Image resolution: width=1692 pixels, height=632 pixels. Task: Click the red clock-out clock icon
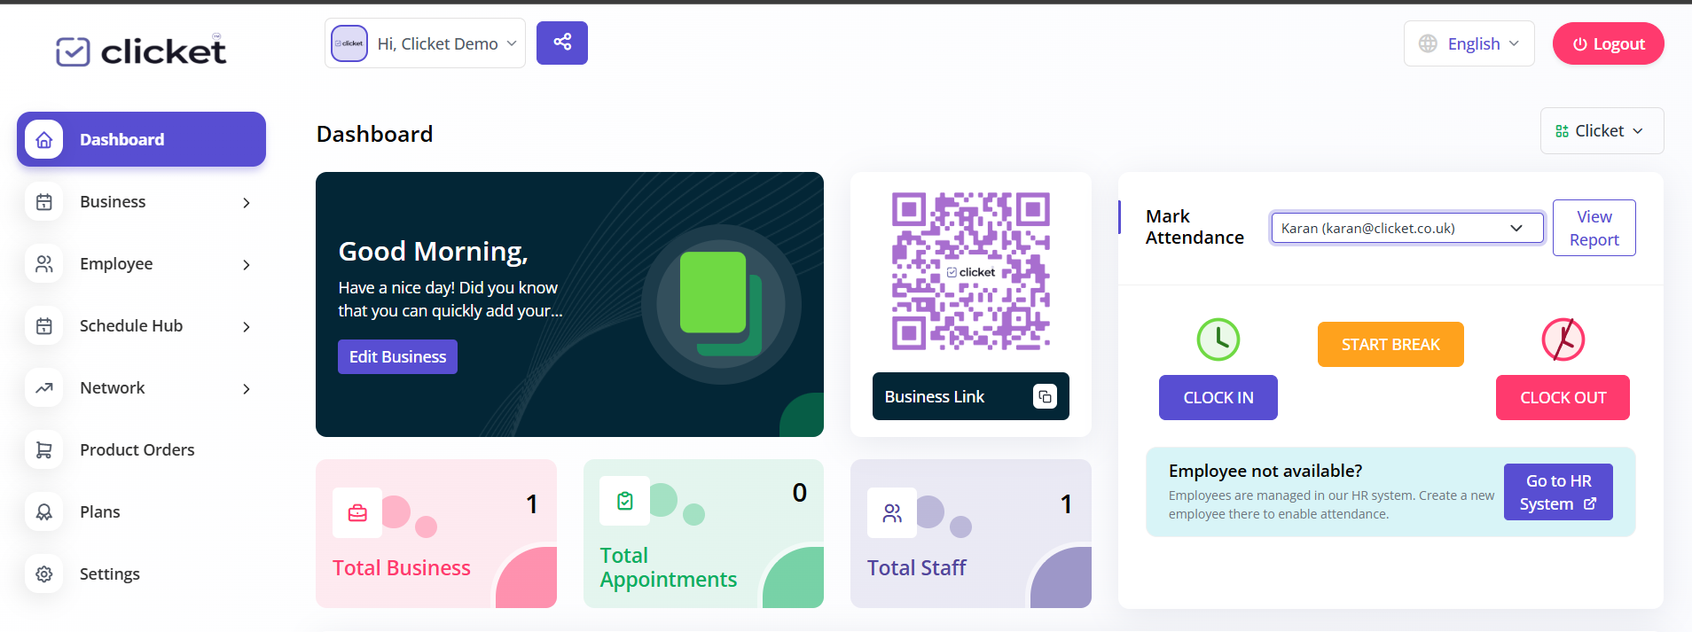click(1563, 339)
